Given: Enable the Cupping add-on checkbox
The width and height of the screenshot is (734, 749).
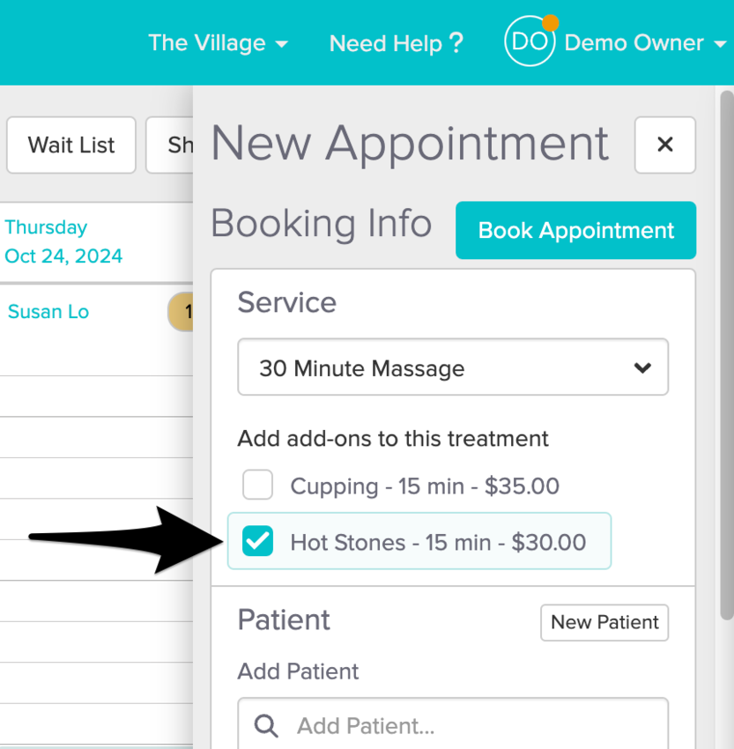Looking at the screenshot, I should (x=258, y=485).
